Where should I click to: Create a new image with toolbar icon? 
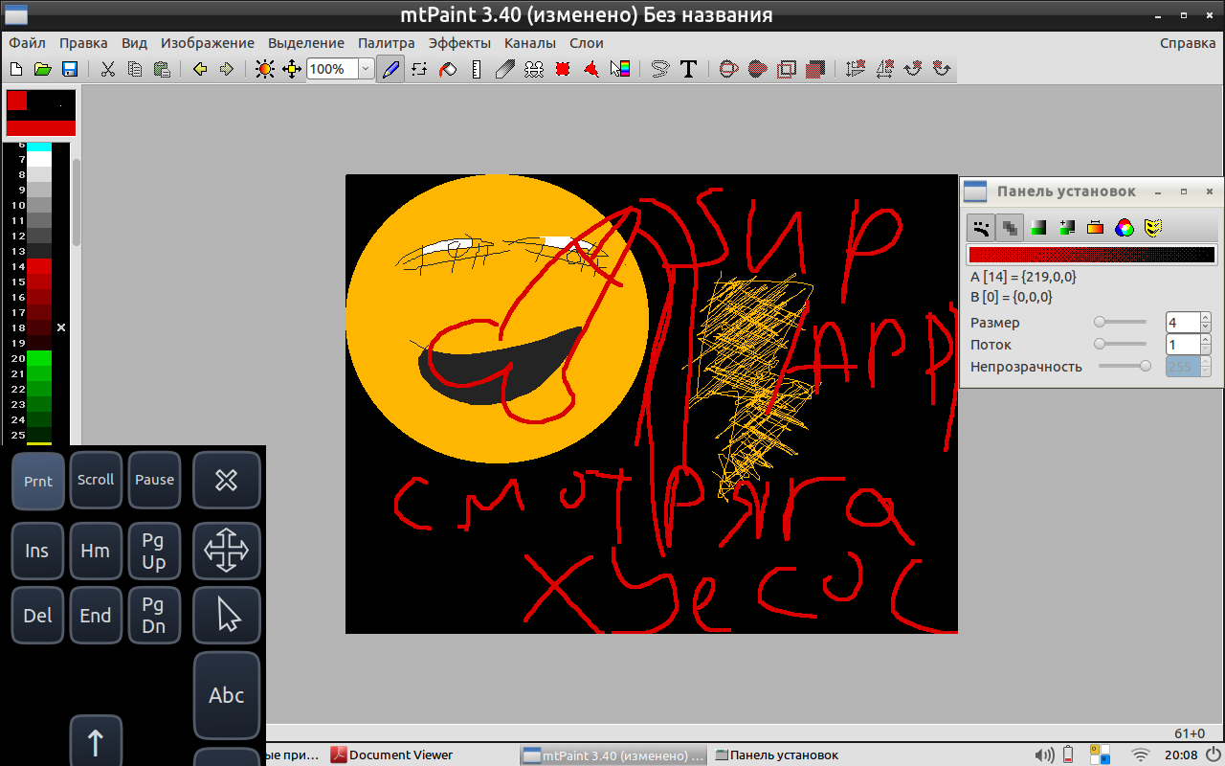tap(15, 69)
